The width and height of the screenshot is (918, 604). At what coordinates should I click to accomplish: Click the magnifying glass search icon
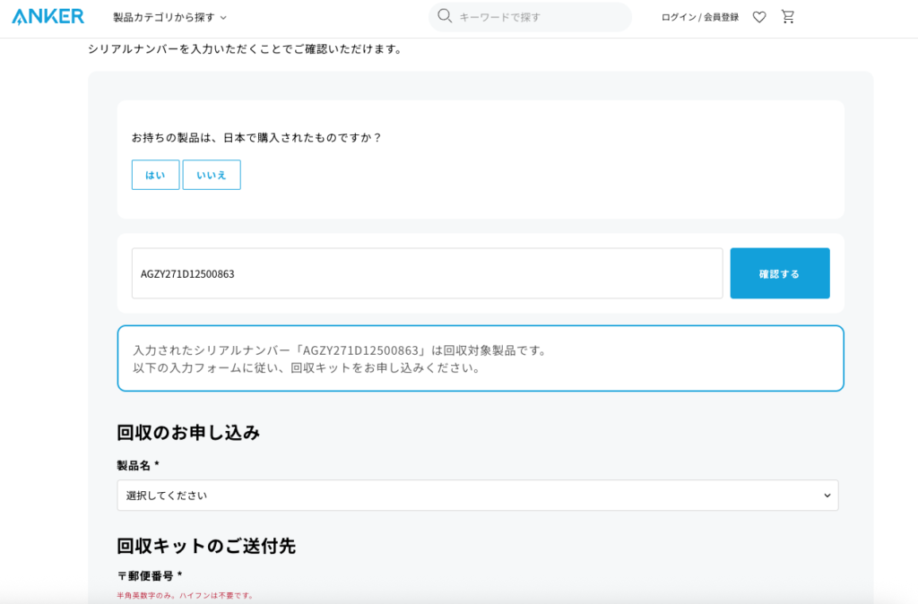(x=444, y=16)
